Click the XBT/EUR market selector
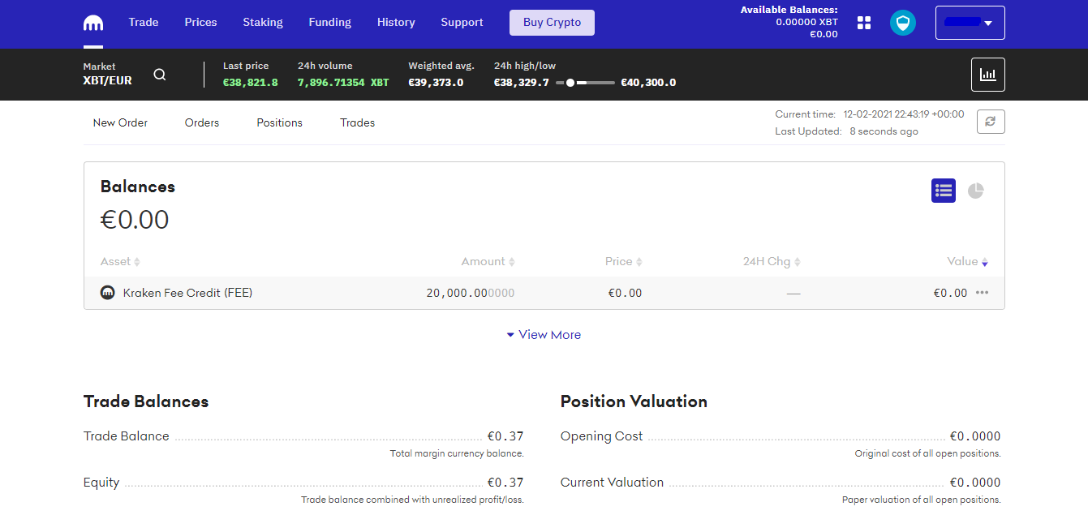 pos(107,80)
